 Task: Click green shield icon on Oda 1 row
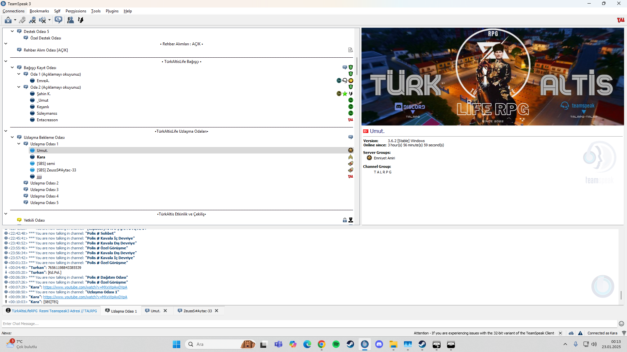[351, 74]
